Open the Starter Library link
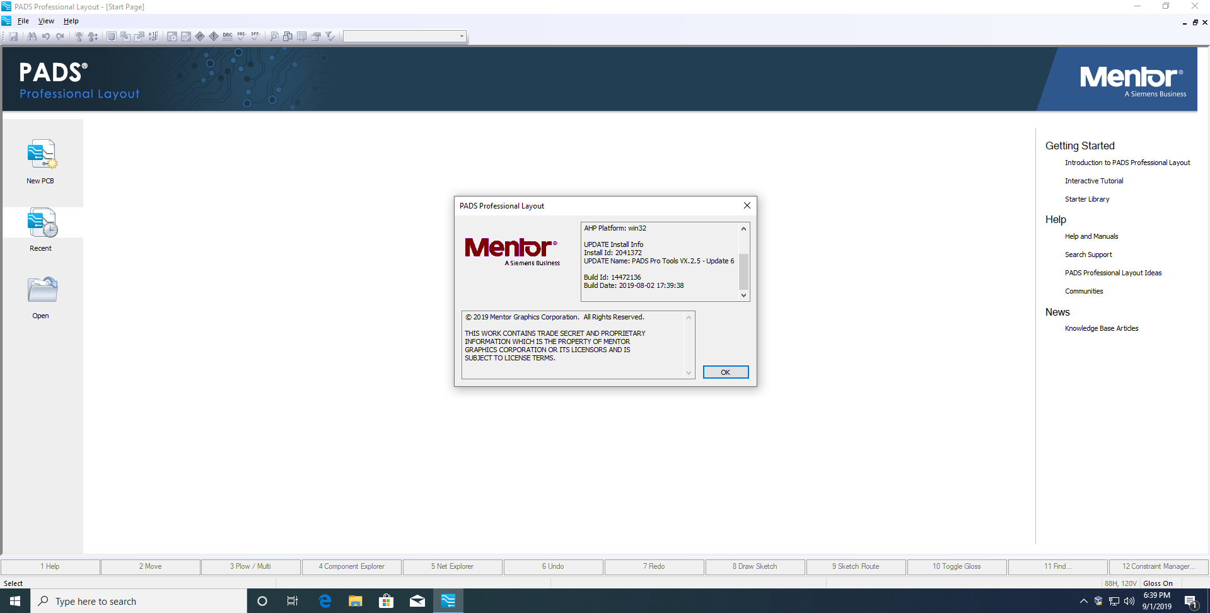The height and width of the screenshot is (613, 1210). [x=1087, y=199]
